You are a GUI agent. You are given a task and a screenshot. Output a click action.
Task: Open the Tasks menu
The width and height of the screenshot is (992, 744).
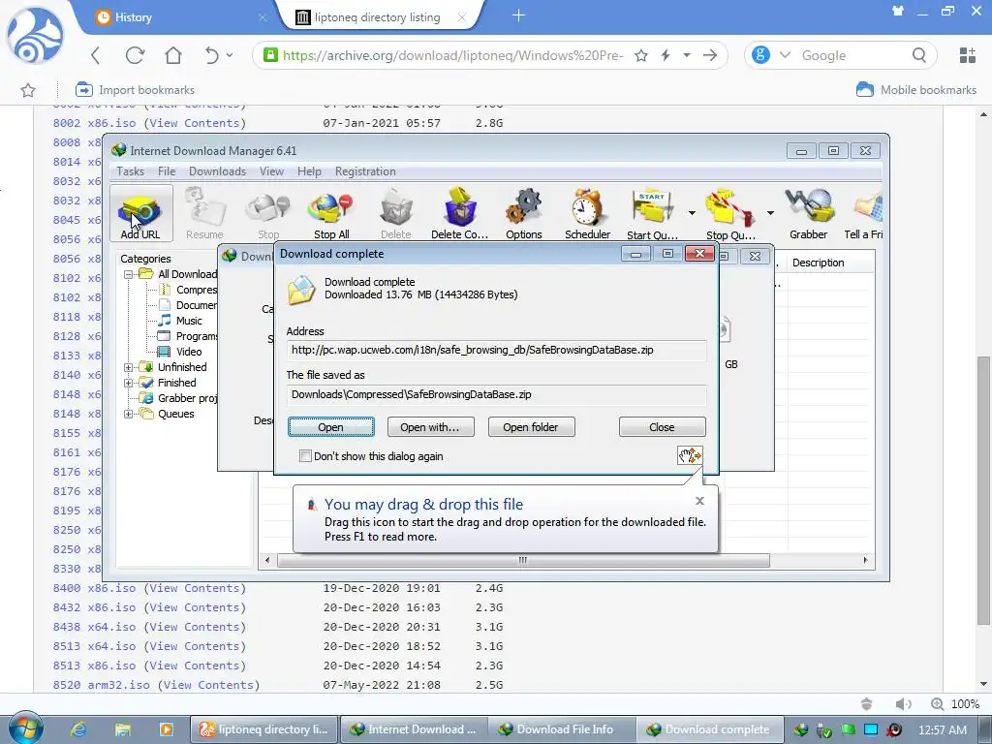click(x=131, y=171)
